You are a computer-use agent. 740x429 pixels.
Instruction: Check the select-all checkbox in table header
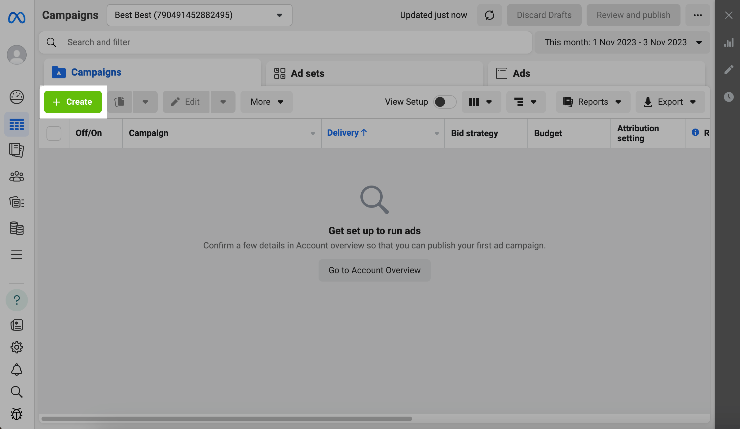[x=54, y=134]
